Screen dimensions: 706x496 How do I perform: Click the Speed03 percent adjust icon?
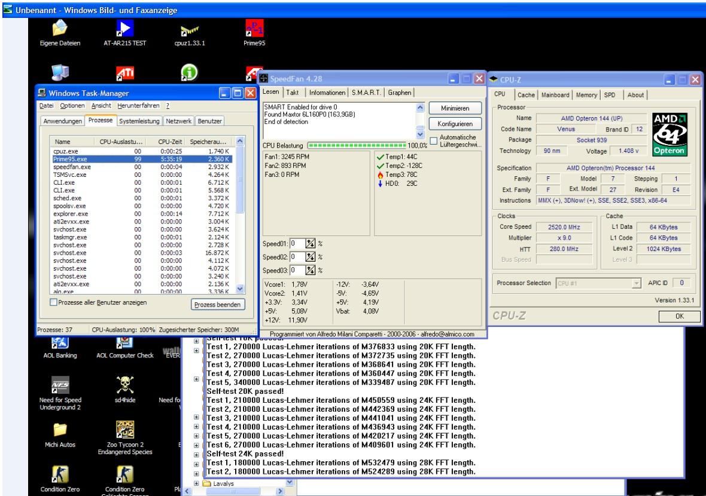[x=311, y=270]
